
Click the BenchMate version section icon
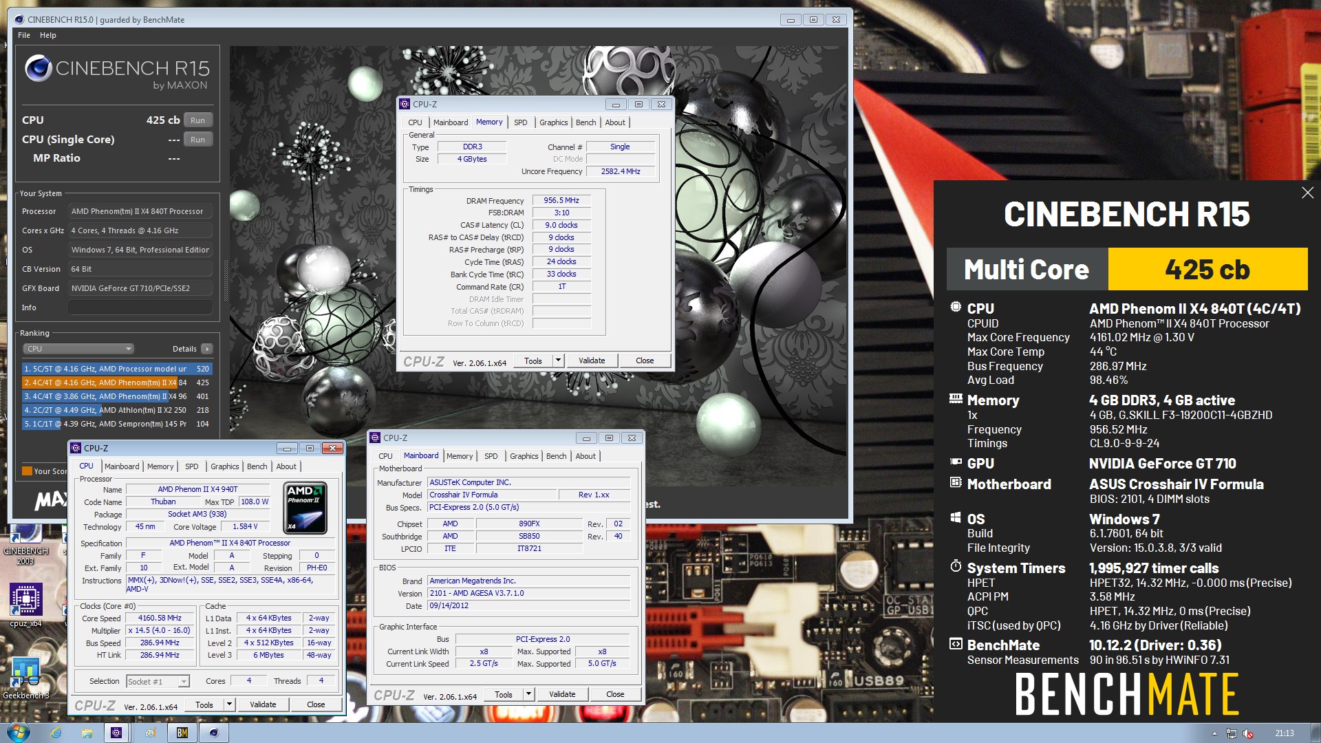pyautogui.click(x=956, y=644)
